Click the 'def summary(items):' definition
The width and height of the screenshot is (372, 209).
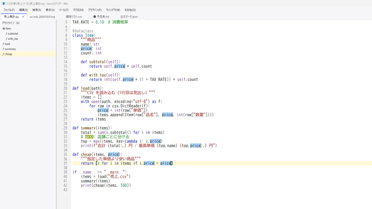point(92,128)
